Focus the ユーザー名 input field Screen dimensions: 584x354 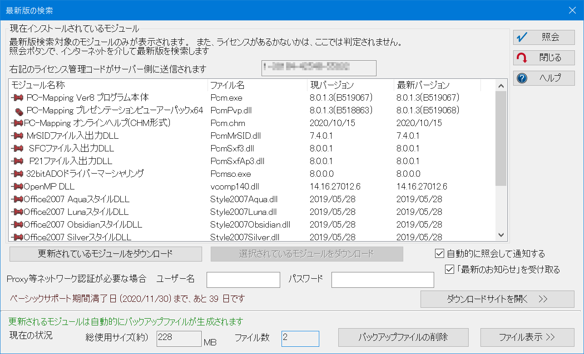coord(243,280)
